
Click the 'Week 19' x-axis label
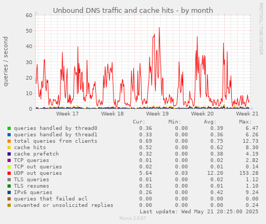click(x=157, y=113)
